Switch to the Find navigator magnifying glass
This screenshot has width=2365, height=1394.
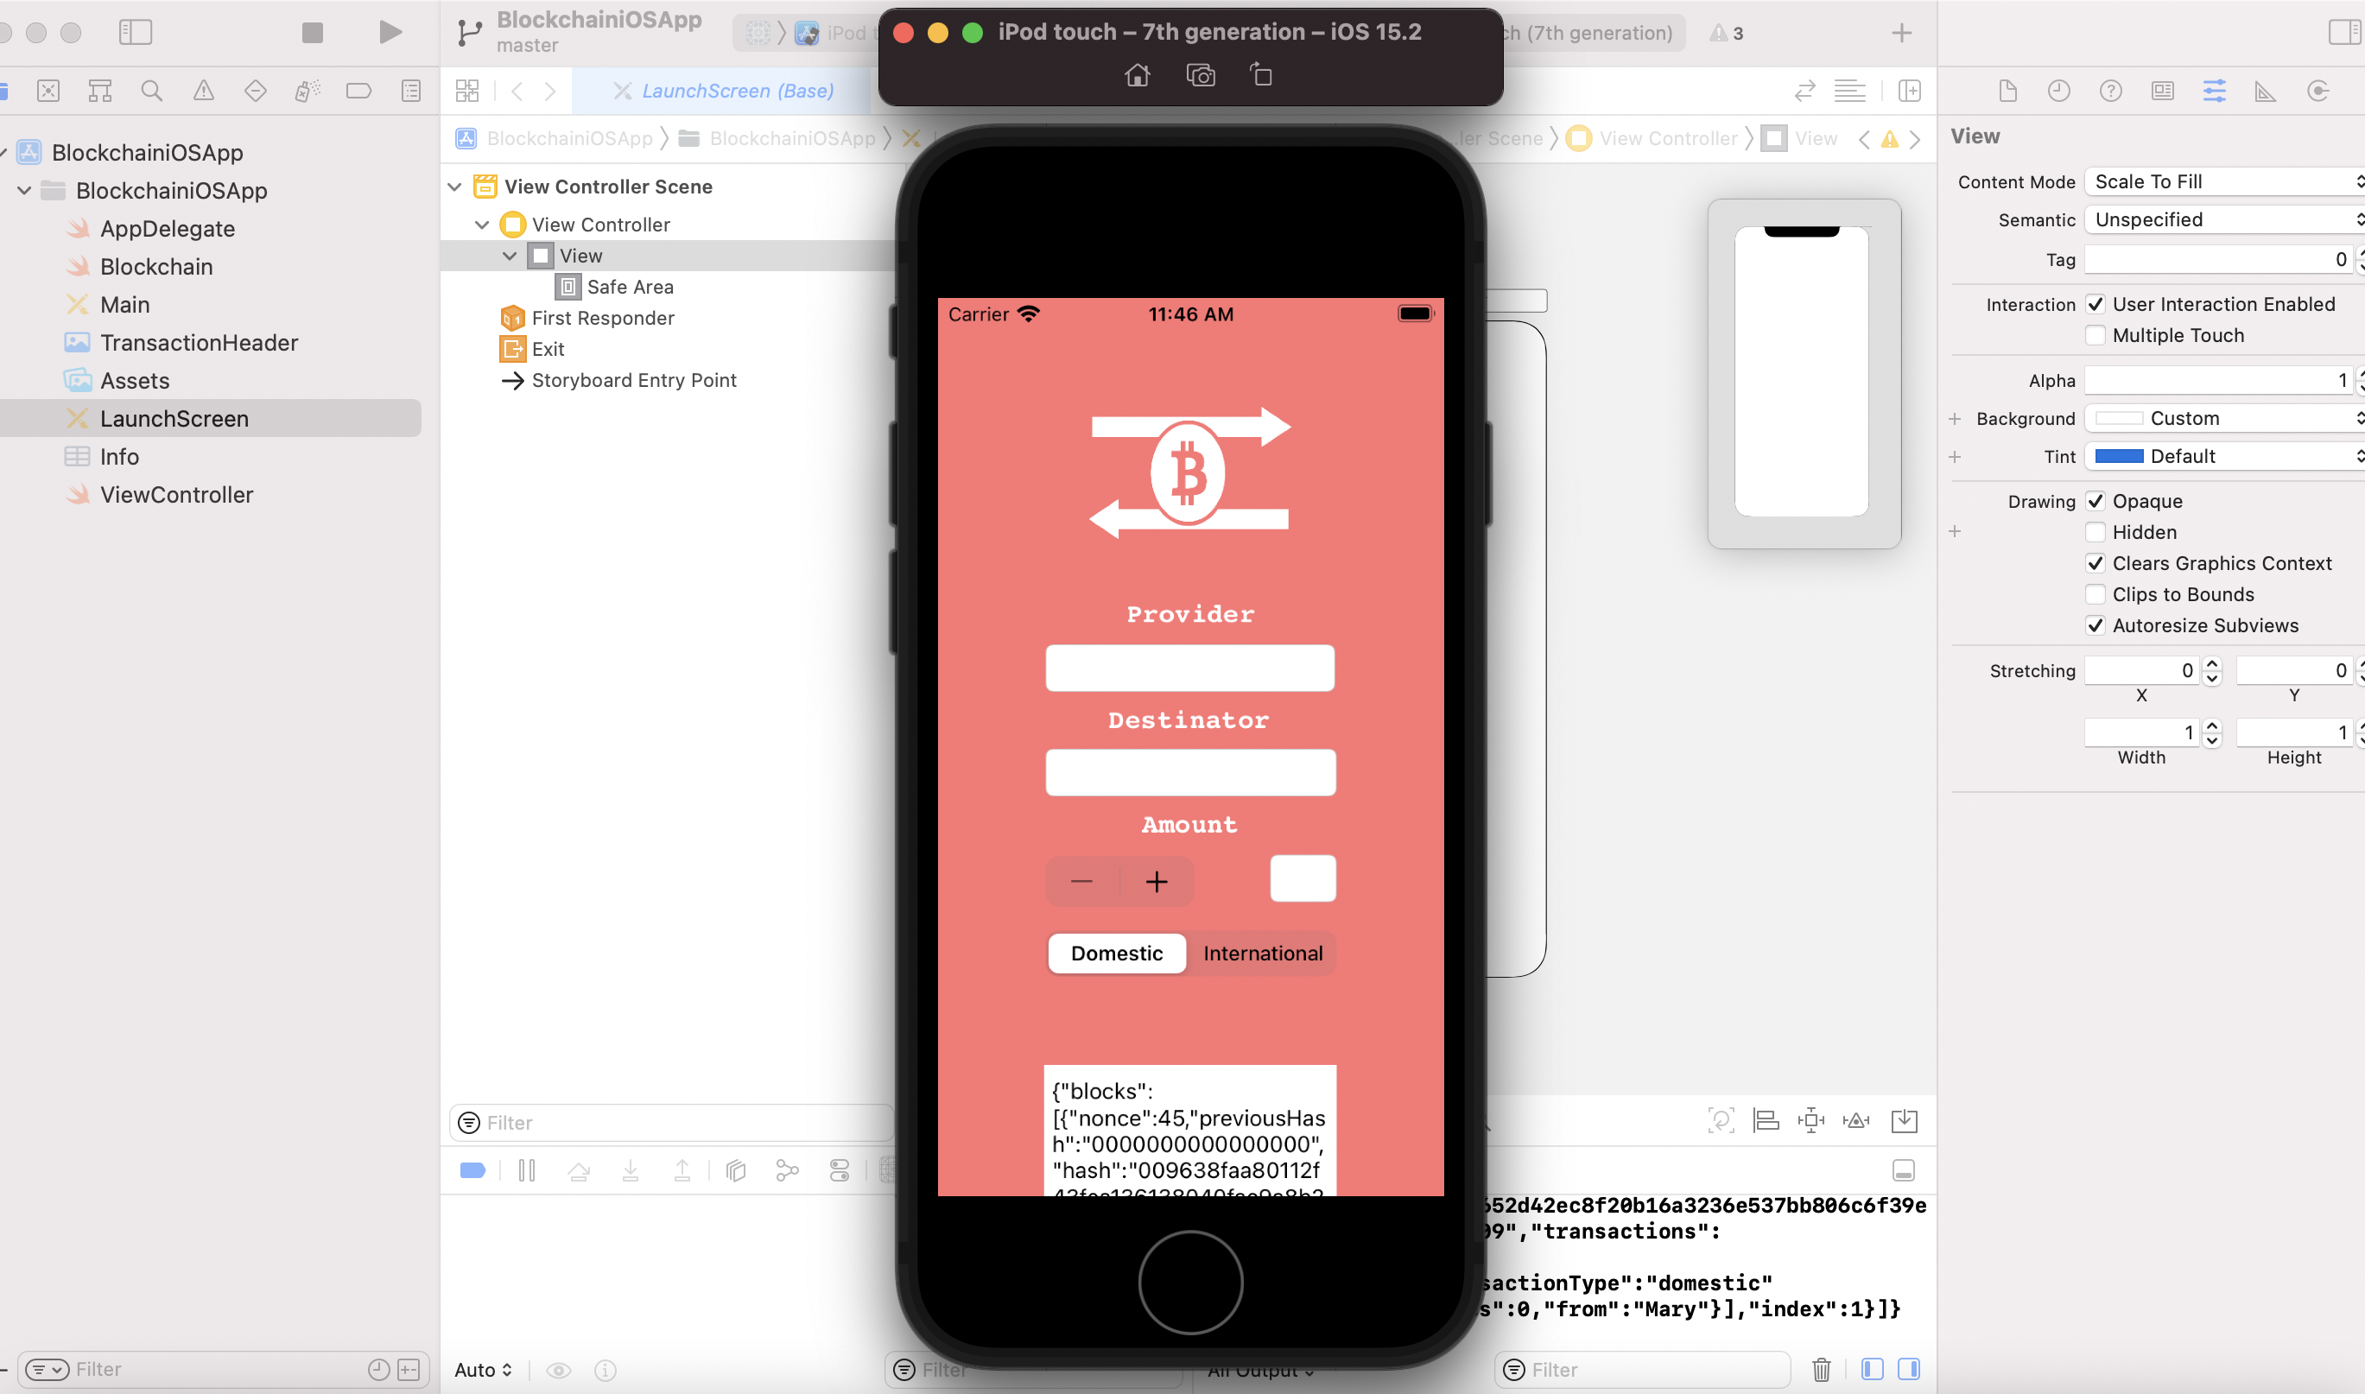[x=152, y=90]
